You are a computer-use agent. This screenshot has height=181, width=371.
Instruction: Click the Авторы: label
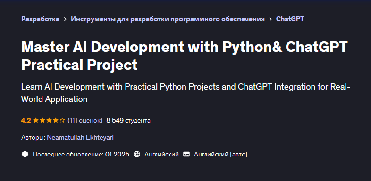33,137
